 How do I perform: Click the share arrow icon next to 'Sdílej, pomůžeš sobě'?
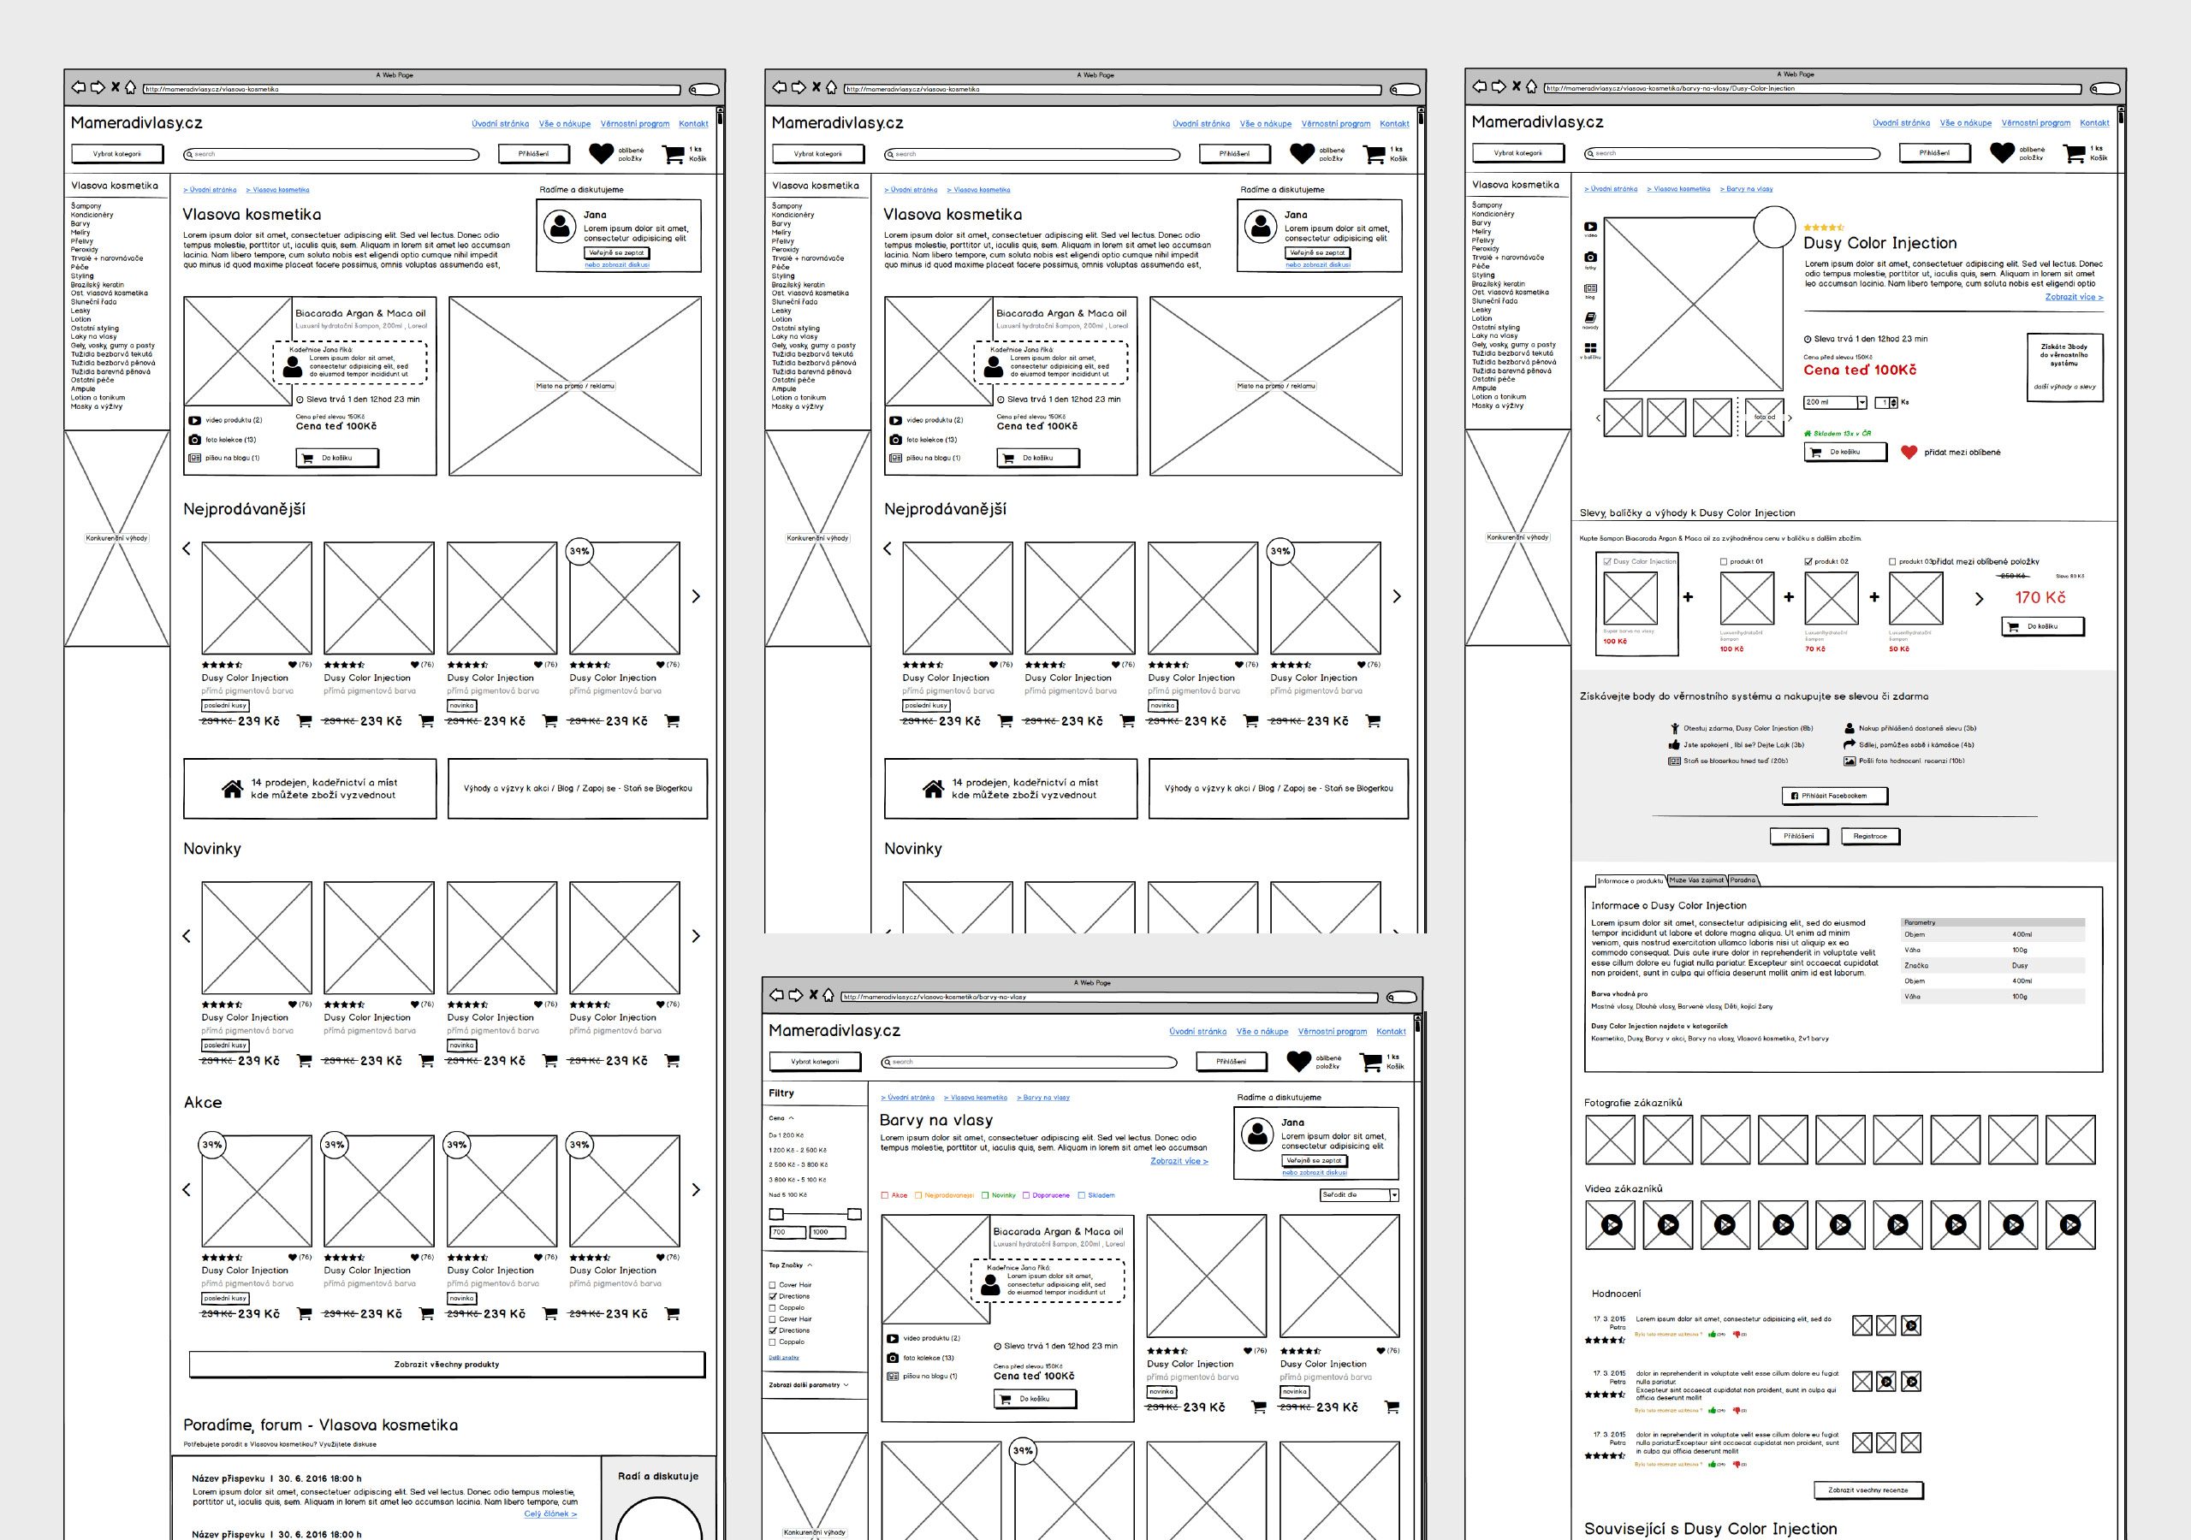pos(1850,744)
